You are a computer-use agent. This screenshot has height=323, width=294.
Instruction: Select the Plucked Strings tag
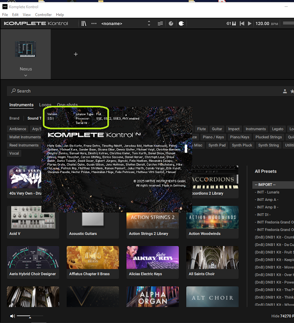point(269,137)
